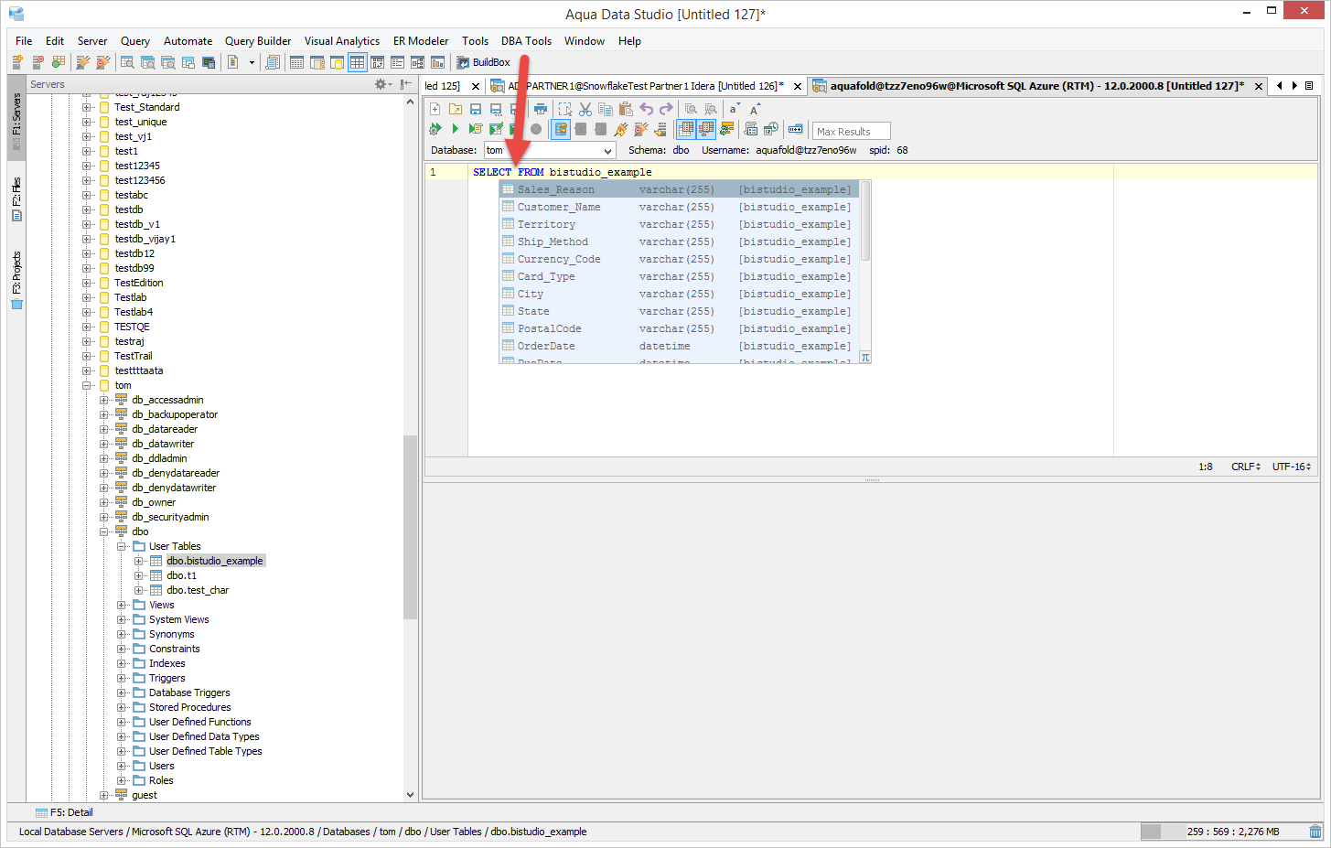This screenshot has height=848, width=1331.
Task: Toggle the highlighted database-refresh button in query toolbar
Action: point(561,129)
